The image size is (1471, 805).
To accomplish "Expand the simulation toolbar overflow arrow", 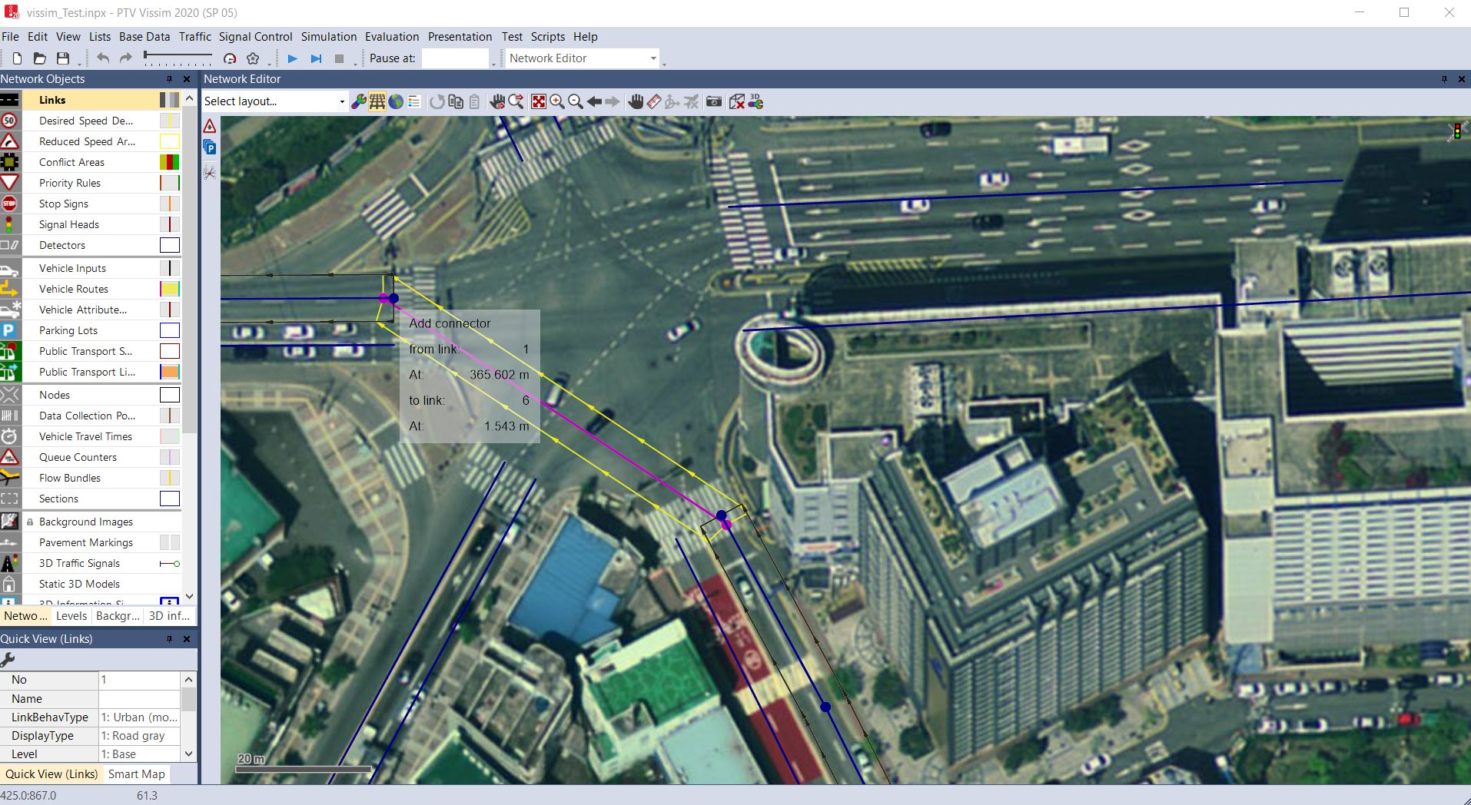I will coord(355,63).
